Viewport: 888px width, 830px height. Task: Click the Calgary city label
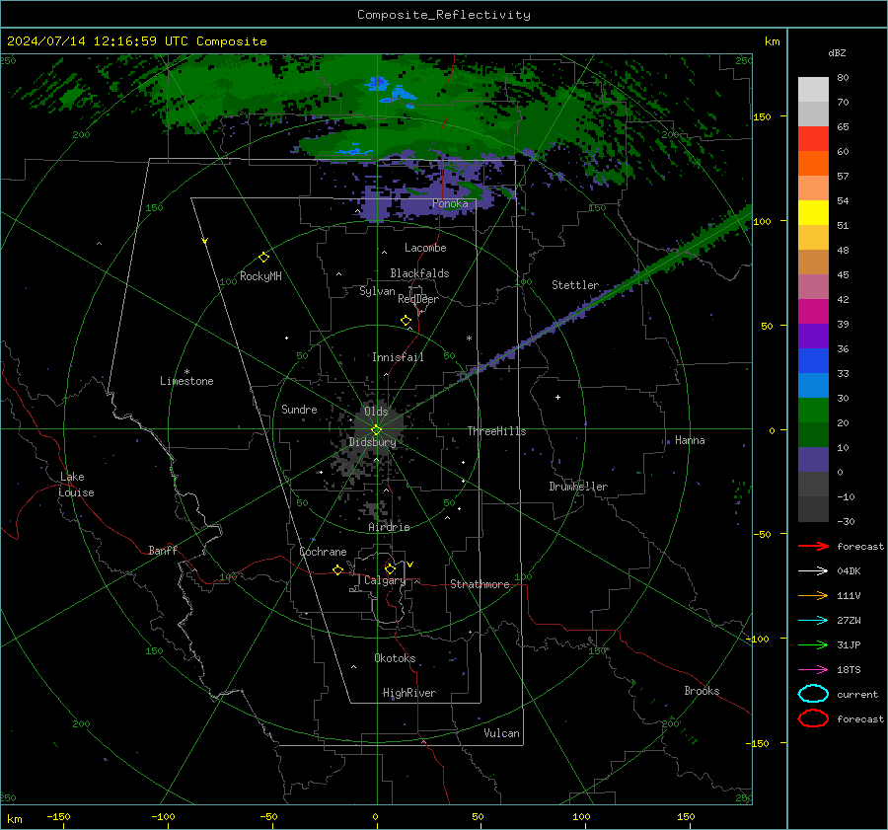click(x=385, y=580)
